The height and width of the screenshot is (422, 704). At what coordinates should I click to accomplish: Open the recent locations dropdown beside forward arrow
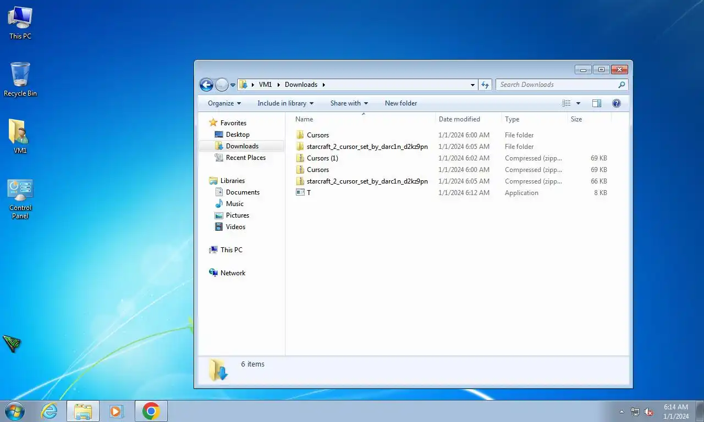pyautogui.click(x=233, y=85)
